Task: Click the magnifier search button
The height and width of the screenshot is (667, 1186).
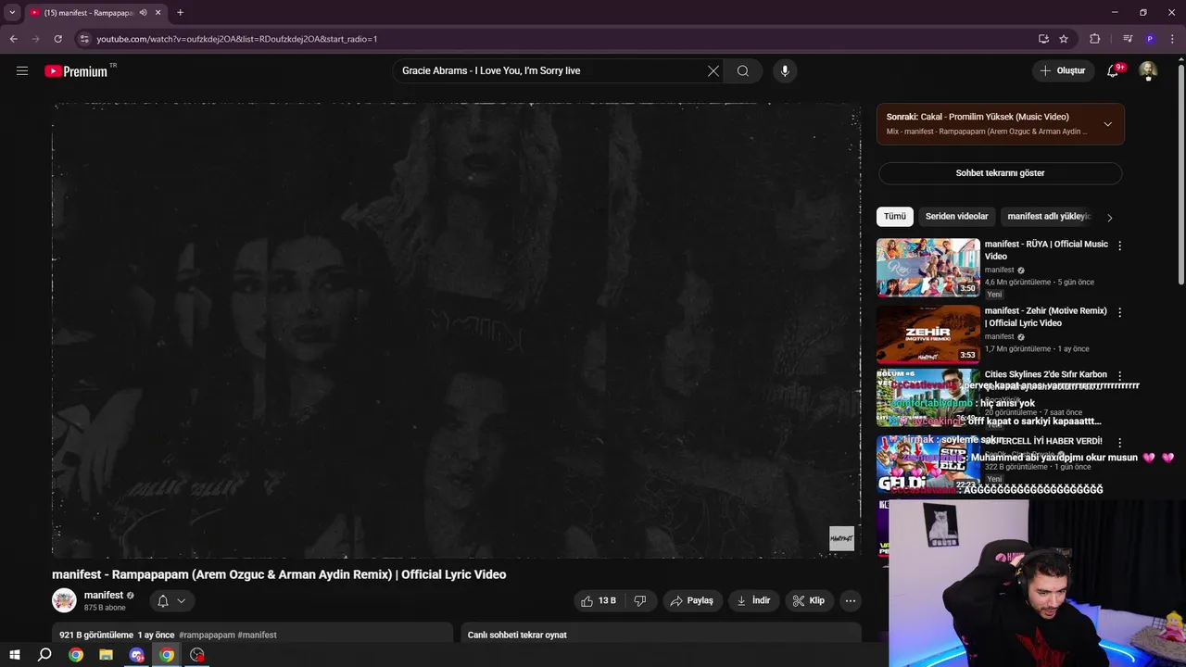Action: (743, 70)
